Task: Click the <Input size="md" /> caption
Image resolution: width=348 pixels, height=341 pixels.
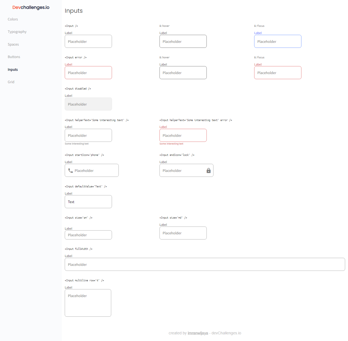Action: (173, 218)
